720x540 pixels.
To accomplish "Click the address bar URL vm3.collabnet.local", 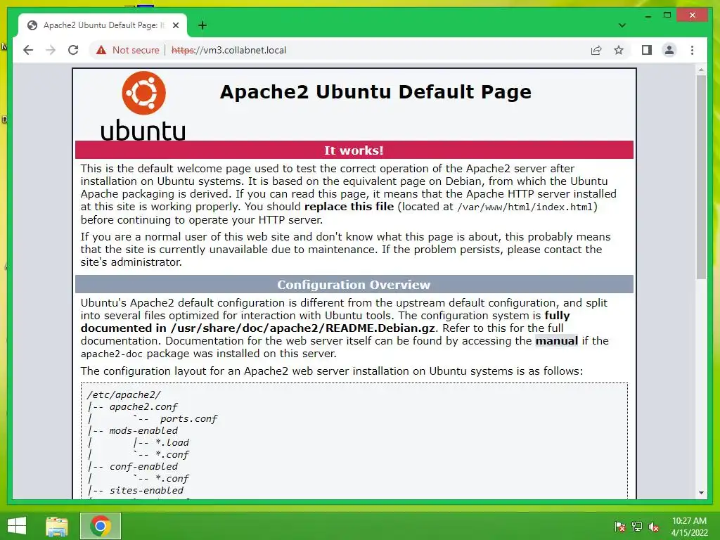I will pyautogui.click(x=229, y=50).
